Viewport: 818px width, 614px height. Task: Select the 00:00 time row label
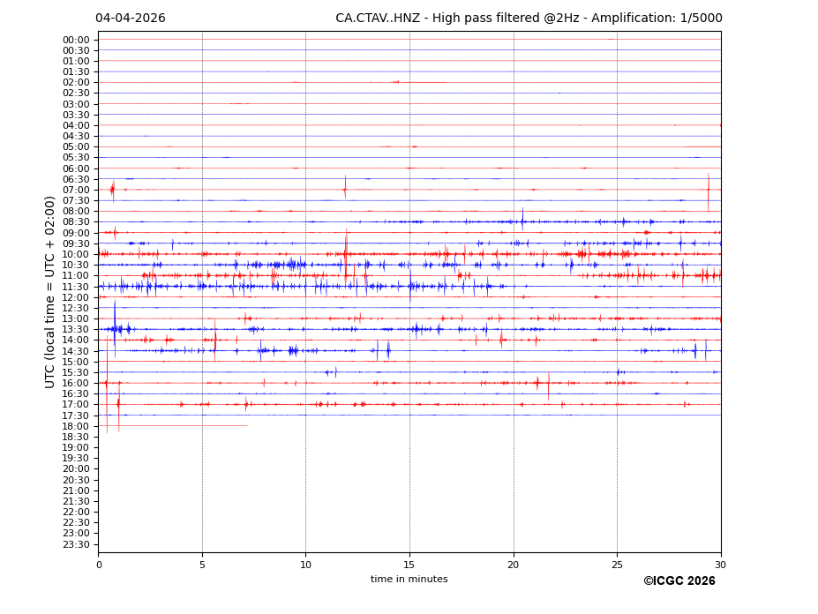tap(76, 40)
